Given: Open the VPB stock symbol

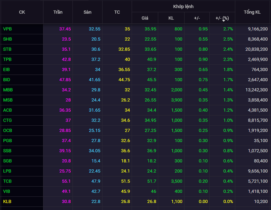Looking at the screenshot, I should pyautogui.click(x=8, y=29).
